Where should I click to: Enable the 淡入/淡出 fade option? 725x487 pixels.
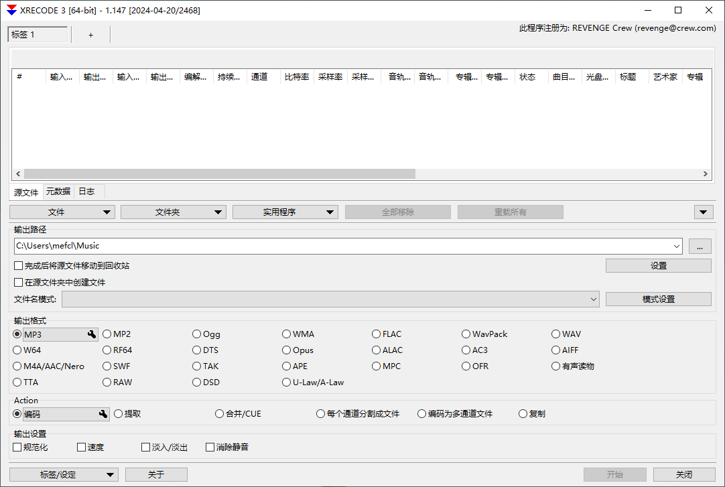click(145, 447)
